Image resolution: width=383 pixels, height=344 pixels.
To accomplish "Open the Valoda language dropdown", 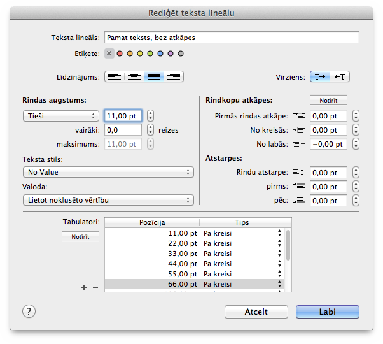I will click(x=108, y=200).
